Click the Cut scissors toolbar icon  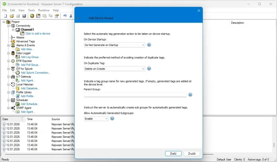coord(71,16)
